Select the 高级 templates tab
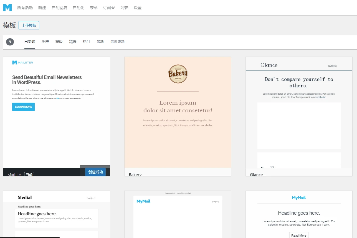 click(x=59, y=42)
